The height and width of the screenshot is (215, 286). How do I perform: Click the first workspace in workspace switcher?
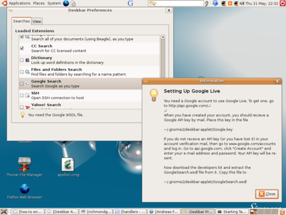[253, 212]
